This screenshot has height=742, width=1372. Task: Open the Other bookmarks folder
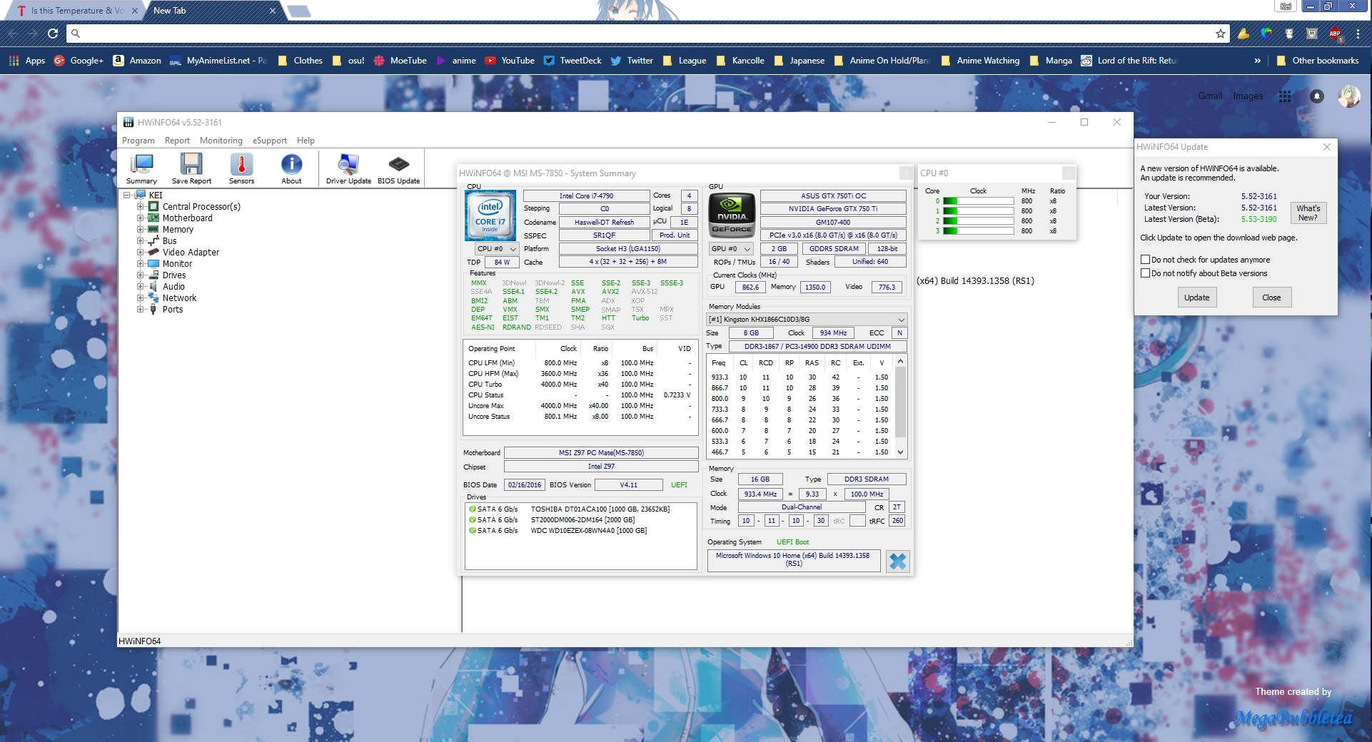(x=1317, y=61)
